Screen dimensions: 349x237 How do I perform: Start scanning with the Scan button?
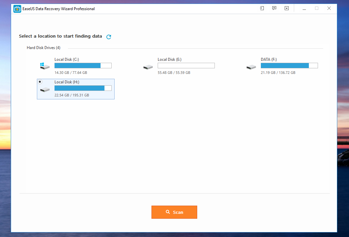click(x=174, y=212)
